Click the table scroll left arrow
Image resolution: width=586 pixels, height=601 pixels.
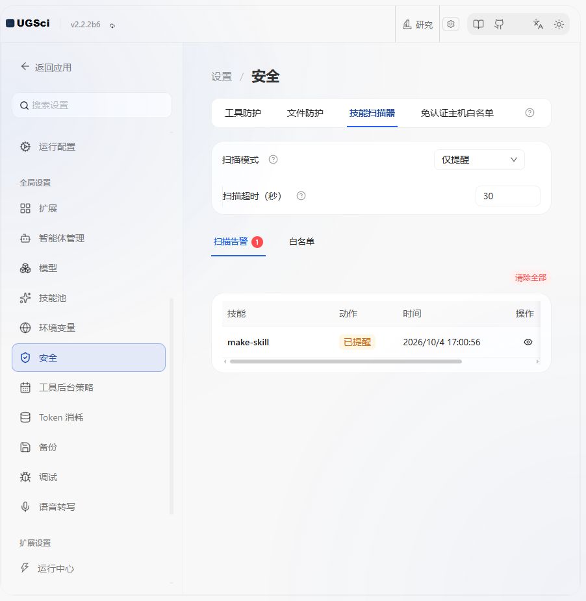[225, 362]
